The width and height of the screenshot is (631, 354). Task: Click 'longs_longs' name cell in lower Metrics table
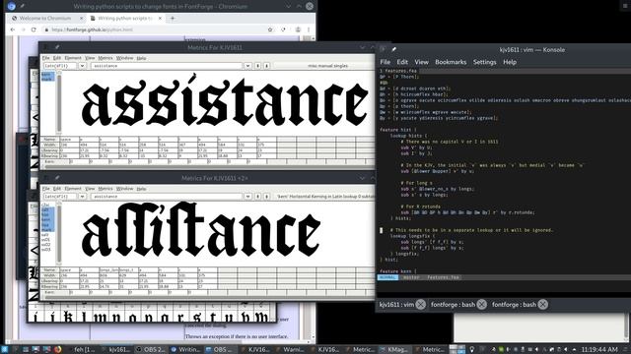tap(109, 270)
